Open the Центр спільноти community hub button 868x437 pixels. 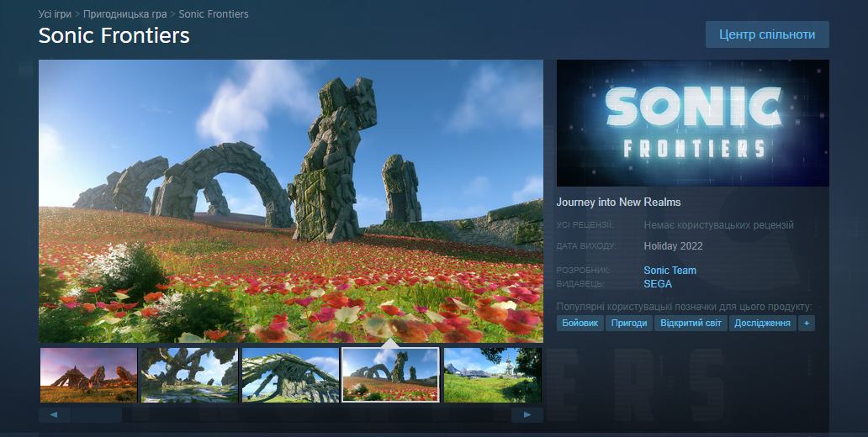point(767,34)
